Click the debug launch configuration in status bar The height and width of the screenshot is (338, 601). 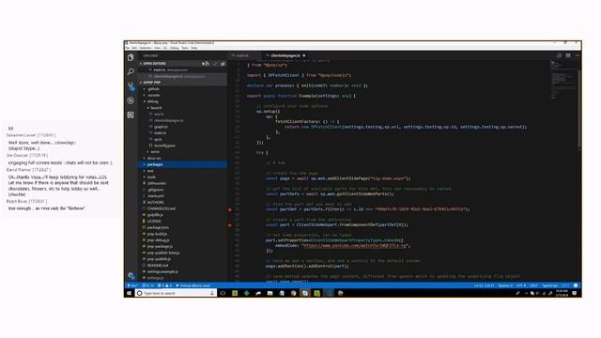(x=193, y=285)
